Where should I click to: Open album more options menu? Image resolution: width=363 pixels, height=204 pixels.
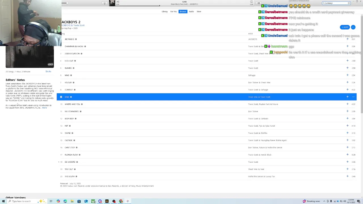pyautogui.click(x=353, y=27)
